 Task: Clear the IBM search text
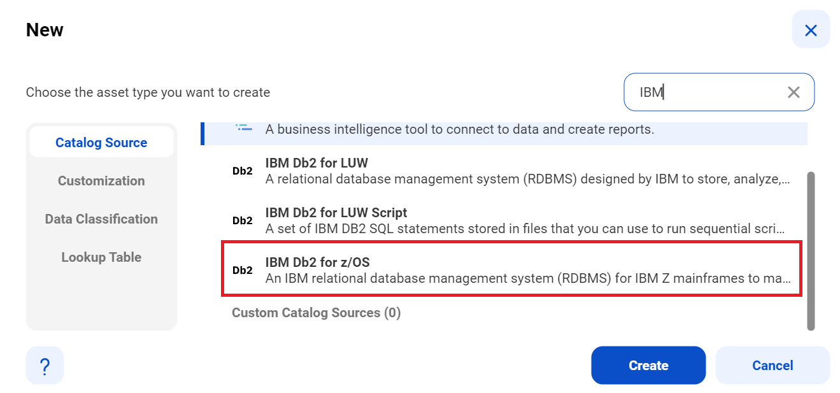click(x=794, y=92)
